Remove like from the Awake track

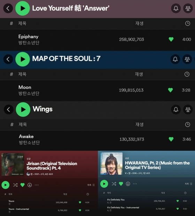pyautogui.click(x=171, y=139)
